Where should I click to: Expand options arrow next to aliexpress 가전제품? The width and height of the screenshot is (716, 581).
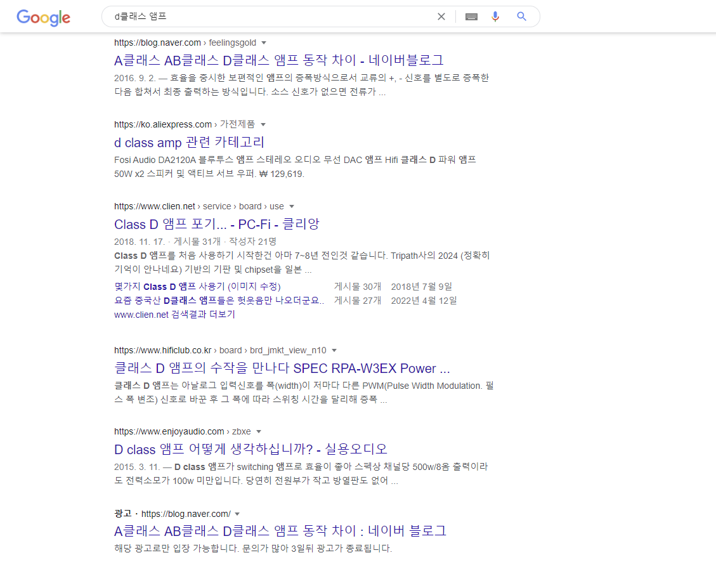tap(263, 125)
